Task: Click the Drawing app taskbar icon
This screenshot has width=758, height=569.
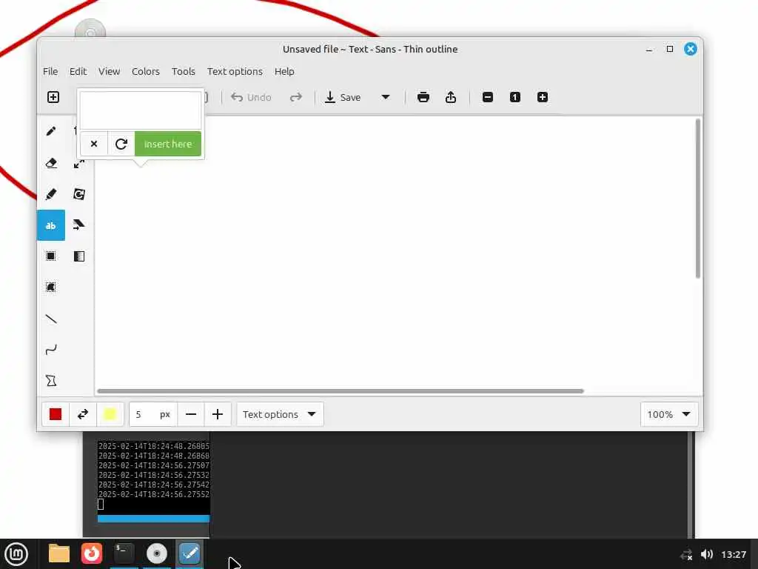Action: tap(189, 553)
